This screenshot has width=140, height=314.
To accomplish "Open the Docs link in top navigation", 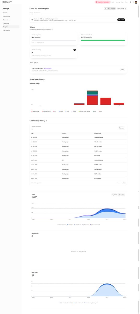I will coord(126,2).
